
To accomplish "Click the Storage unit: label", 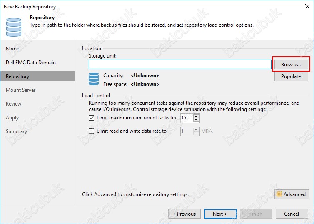I will click(x=102, y=56).
